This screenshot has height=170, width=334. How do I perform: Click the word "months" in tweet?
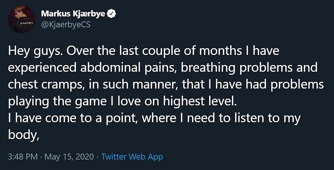[221, 51]
